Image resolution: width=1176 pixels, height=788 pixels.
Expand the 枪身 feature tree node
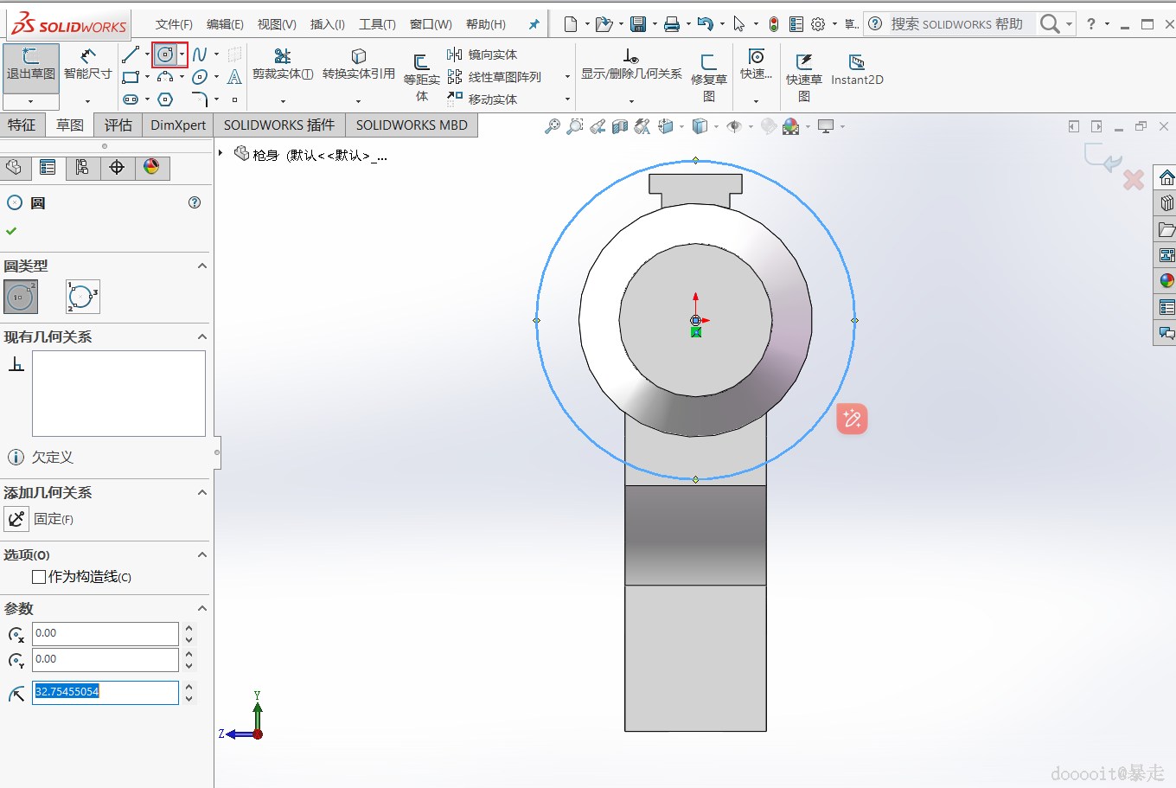pos(221,154)
